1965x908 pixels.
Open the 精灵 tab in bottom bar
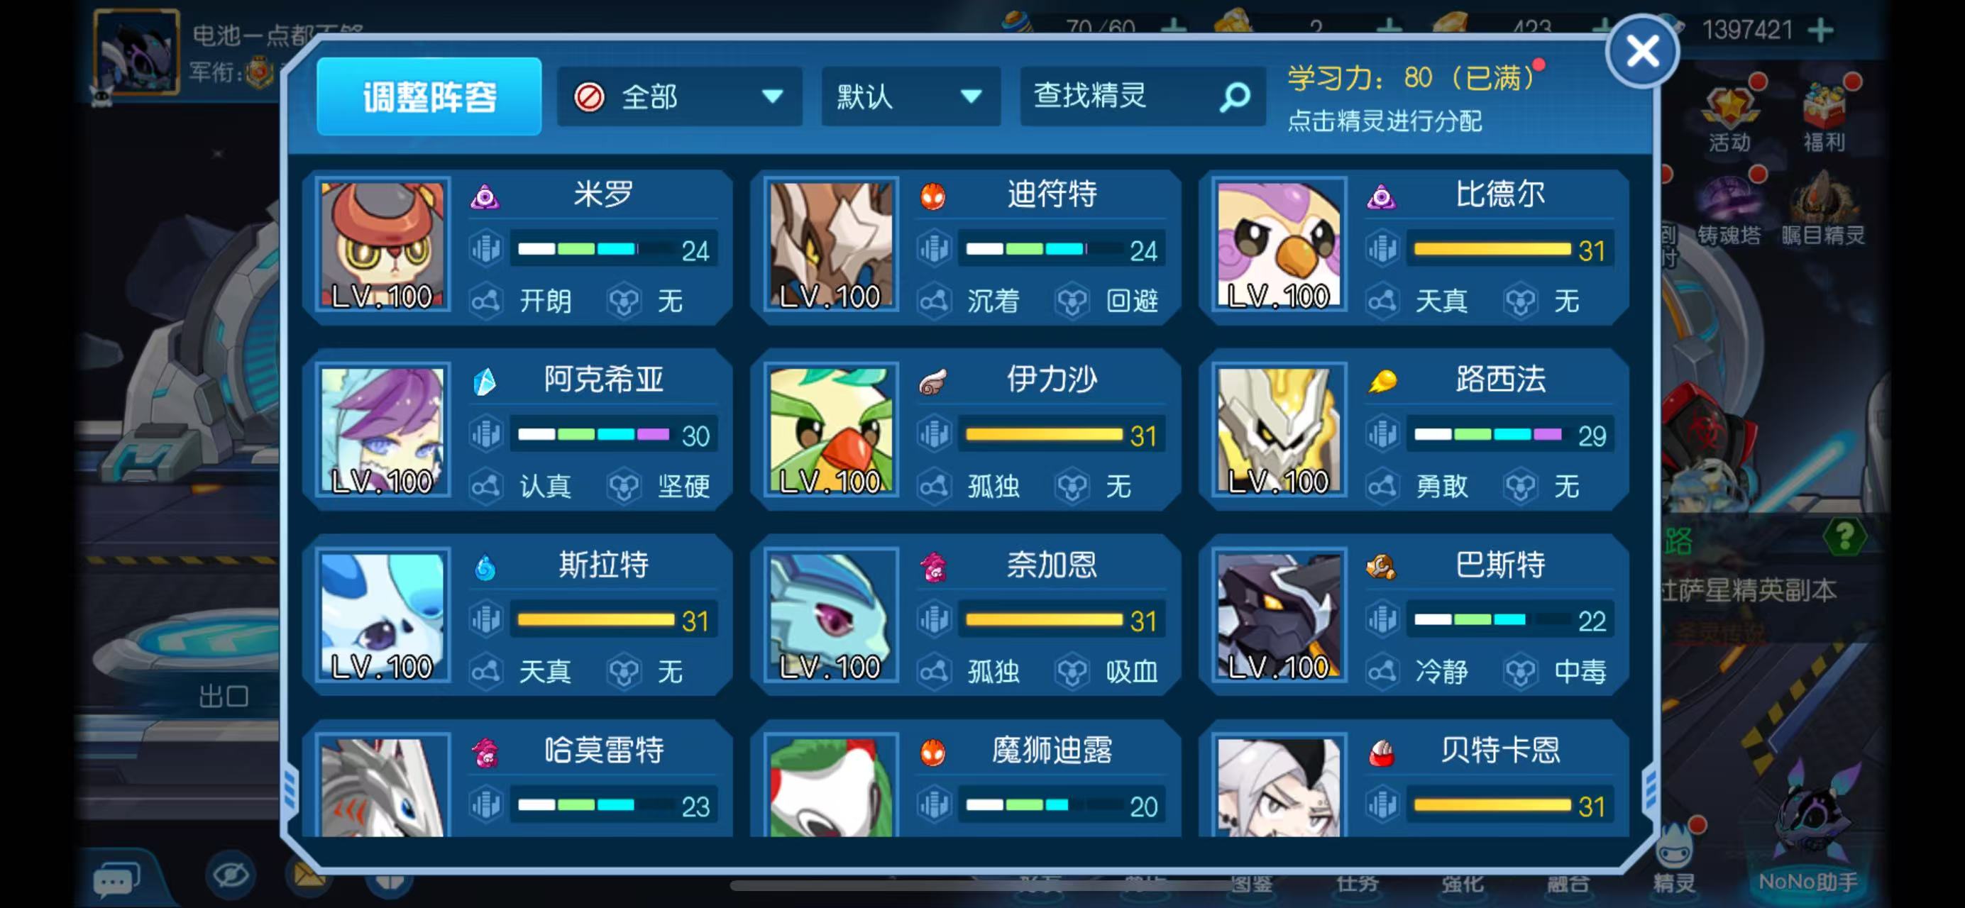coord(1675,863)
